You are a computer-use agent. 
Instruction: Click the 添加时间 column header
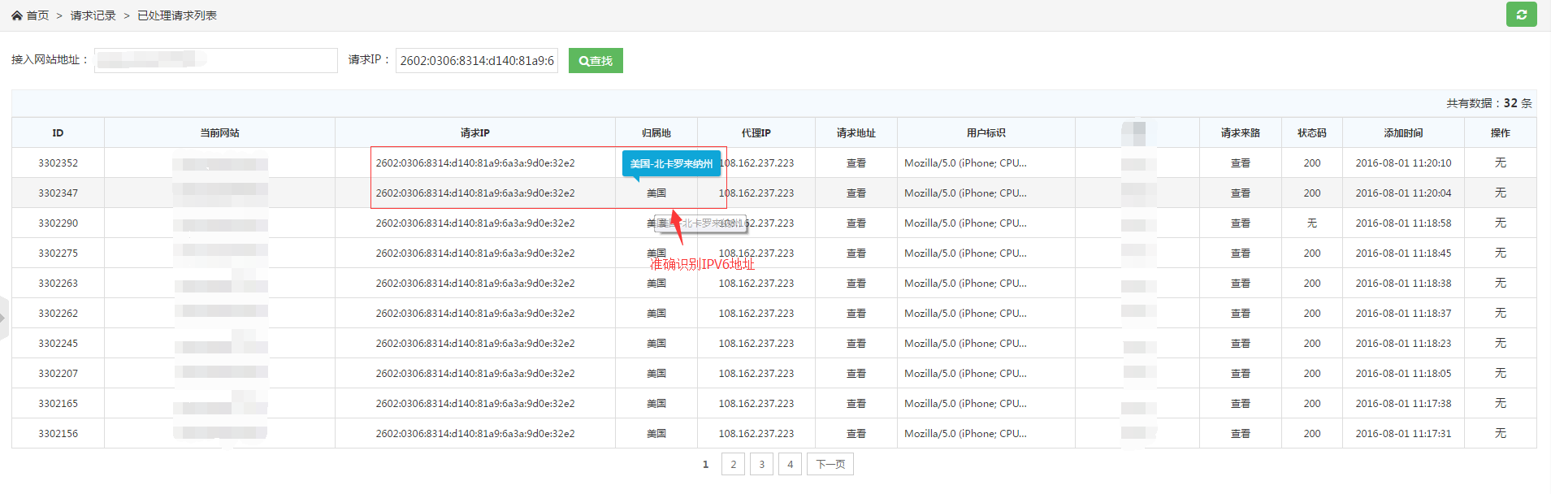[x=1403, y=133]
